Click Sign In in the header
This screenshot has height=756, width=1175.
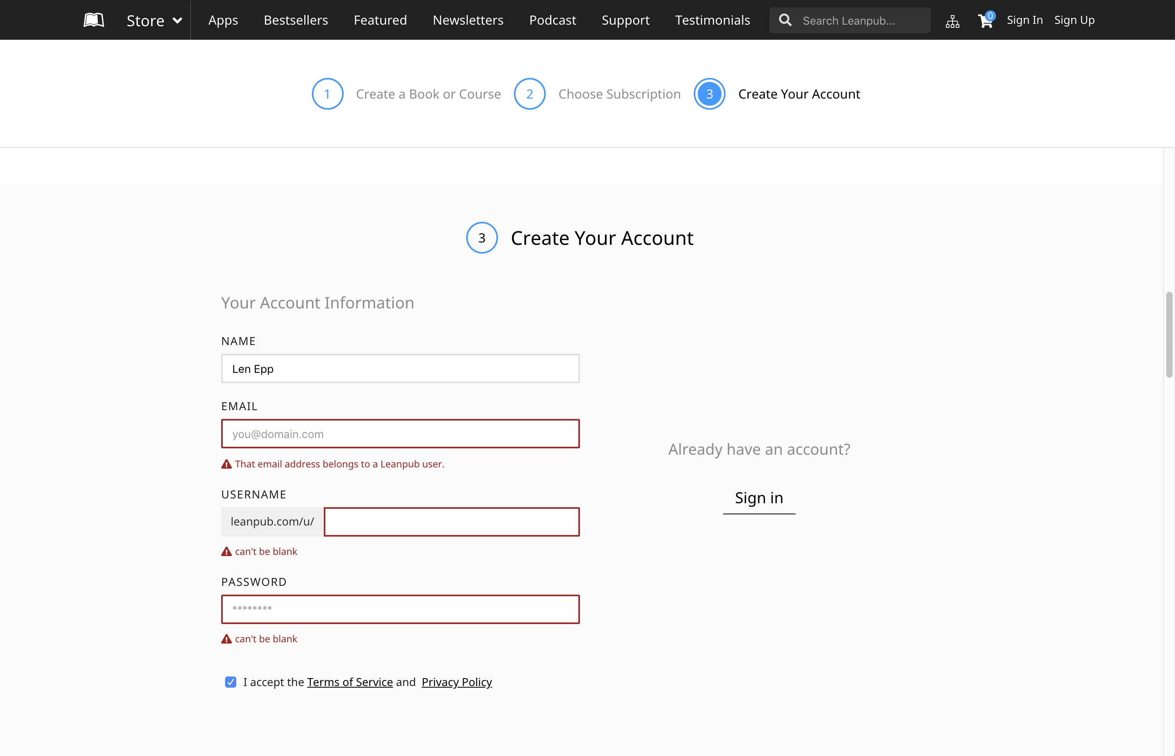pos(1025,20)
